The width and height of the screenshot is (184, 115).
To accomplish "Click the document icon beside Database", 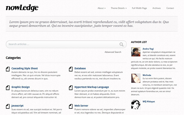I will click(x=71, y=69).
